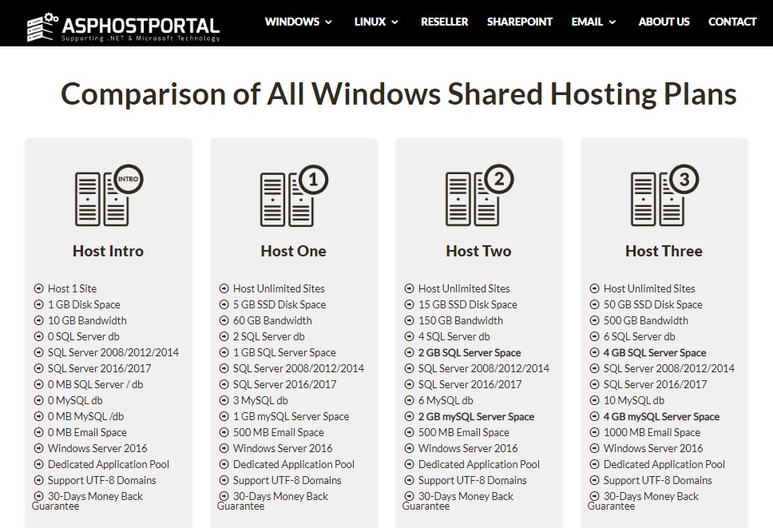The width and height of the screenshot is (773, 528).
Task: Select the Host Two plan title
Action: click(x=478, y=251)
